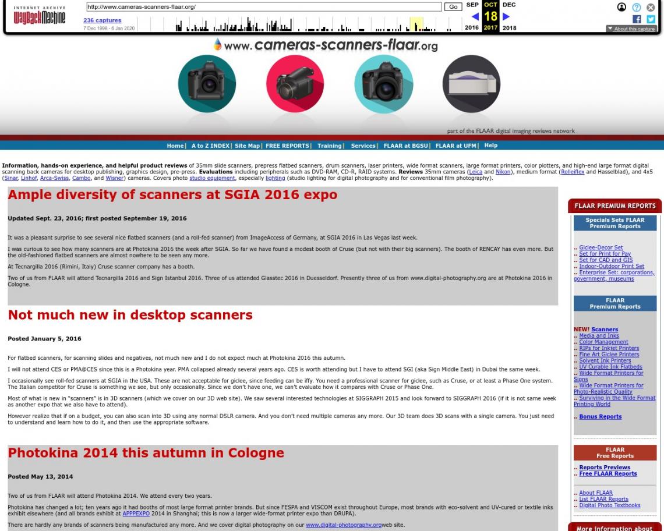
Task: Open the Giclee-Decor Set link
Action: (601, 247)
